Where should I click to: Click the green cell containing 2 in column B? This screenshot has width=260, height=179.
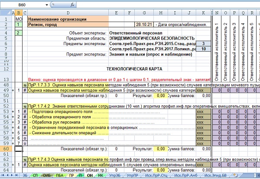pyautogui.click(x=19, y=33)
